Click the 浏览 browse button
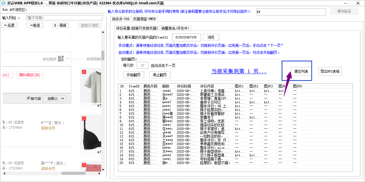Screen dimensions: 365x182 (x=211, y=37)
